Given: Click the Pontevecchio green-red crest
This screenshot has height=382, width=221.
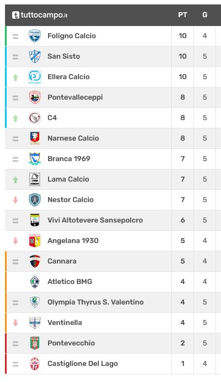Looking at the screenshot, I should tap(35, 343).
